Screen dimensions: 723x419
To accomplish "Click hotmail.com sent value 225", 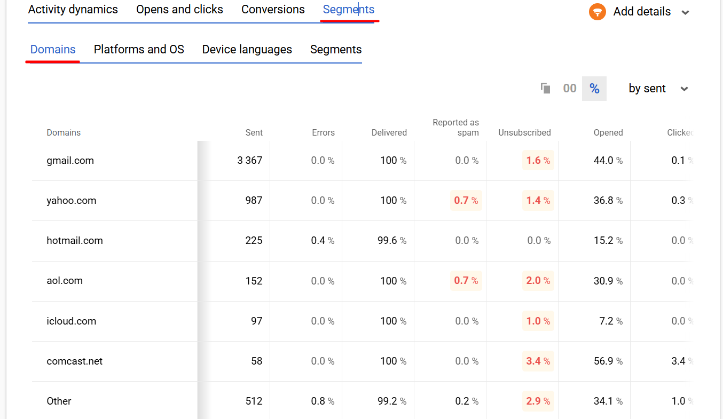I will click(254, 241).
